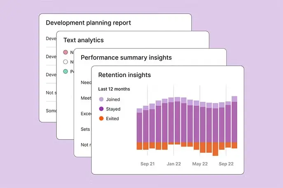This screenshot has width=283, height=188.
Task: Click the Retention insights heading
Action: tap(124, 75)
